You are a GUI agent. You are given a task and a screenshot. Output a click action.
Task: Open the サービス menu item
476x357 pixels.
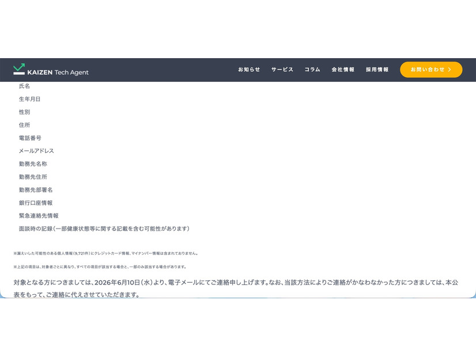click(x=282, y=70)
